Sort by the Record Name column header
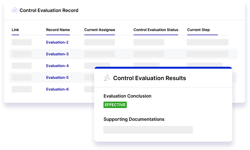This screenshot has height=150, width=250. 58,30
